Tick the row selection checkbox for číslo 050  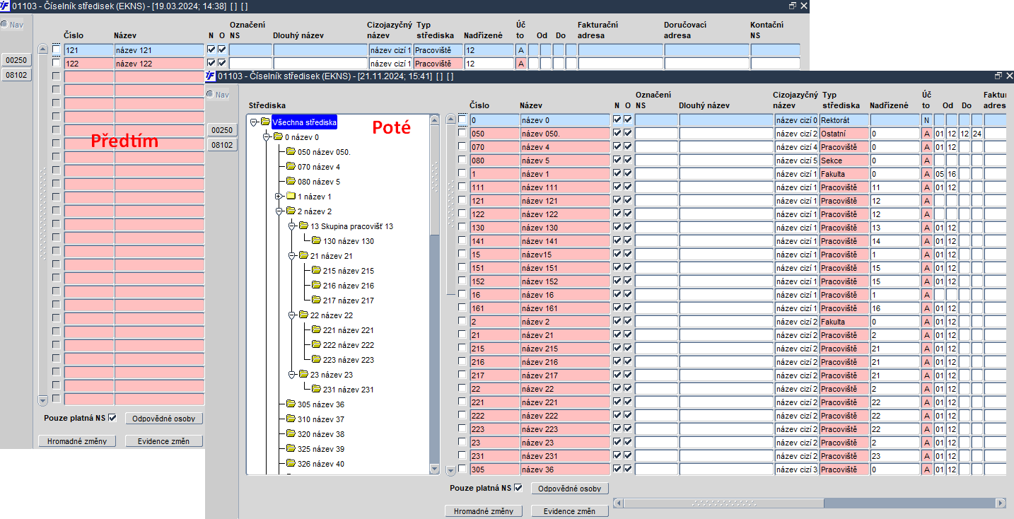click(x=462, y=134)
